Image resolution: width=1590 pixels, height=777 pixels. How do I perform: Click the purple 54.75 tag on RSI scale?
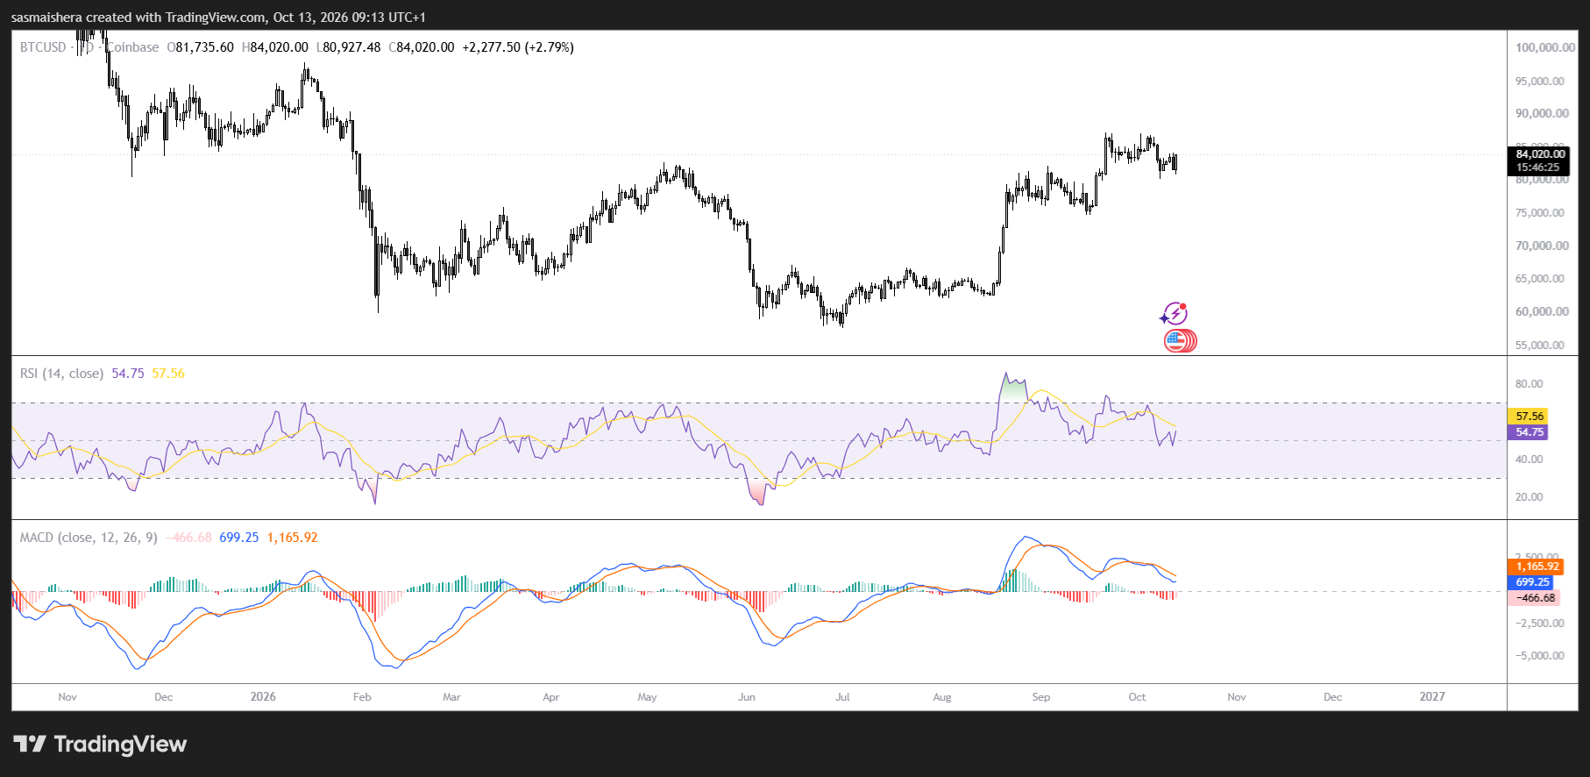(x=1528, y=432)
